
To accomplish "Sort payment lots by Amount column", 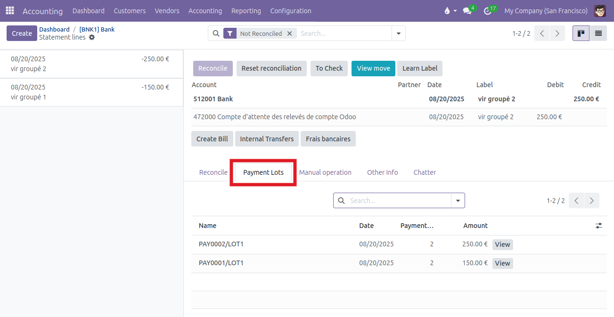I will pos(475,226).
